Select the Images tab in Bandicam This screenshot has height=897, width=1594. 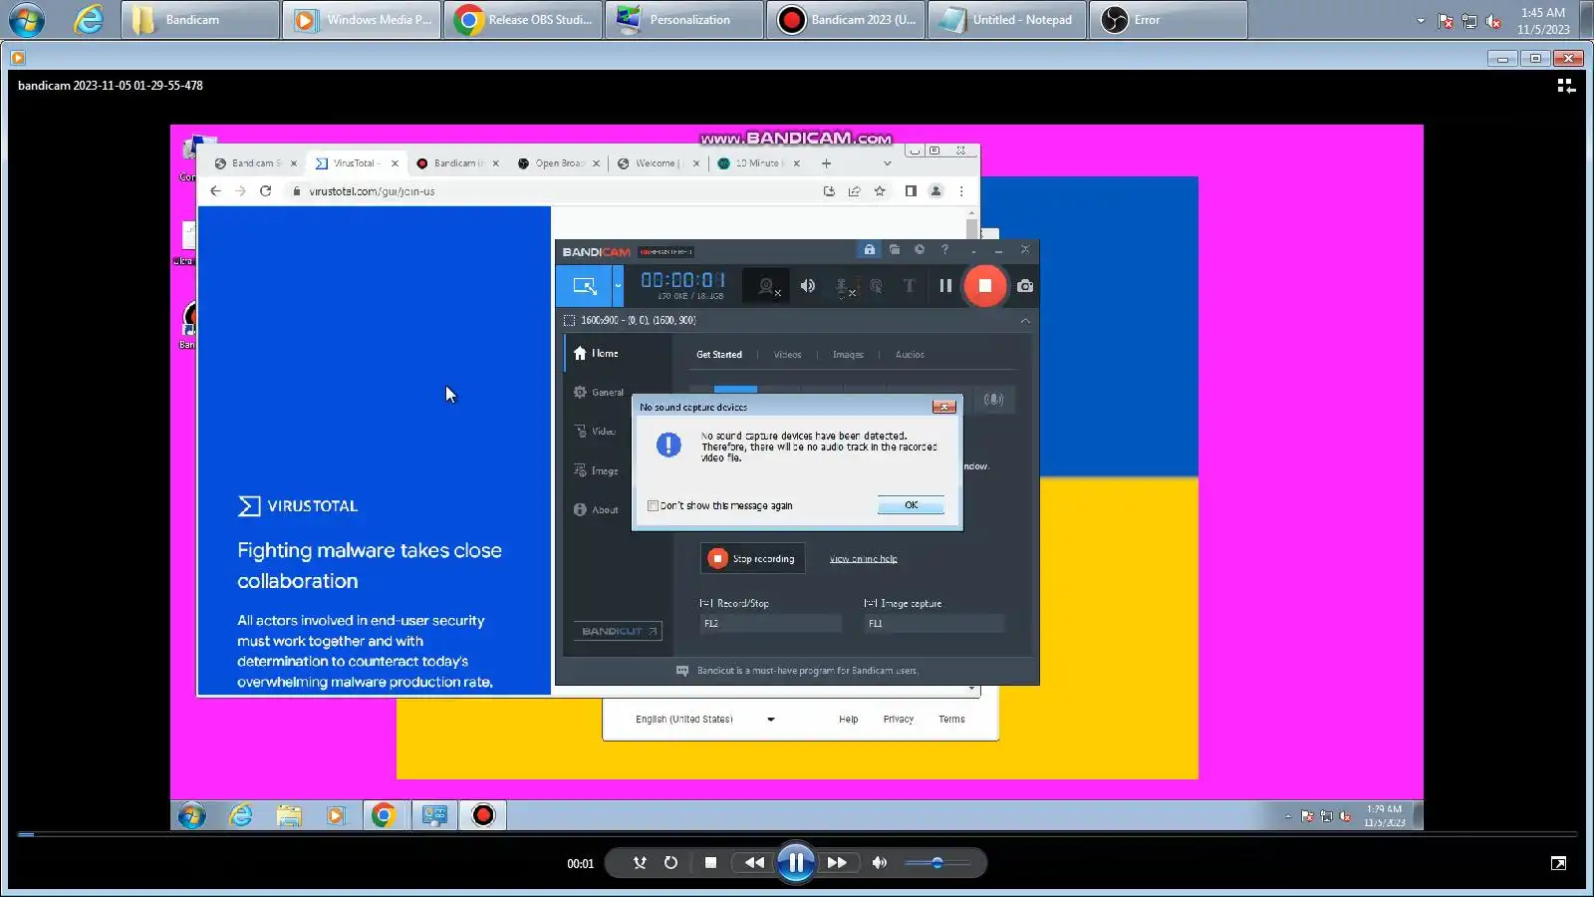point(848,355)
